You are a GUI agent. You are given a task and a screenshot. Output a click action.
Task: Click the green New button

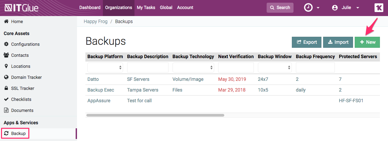pyautogui.click(x=367, y=42)
